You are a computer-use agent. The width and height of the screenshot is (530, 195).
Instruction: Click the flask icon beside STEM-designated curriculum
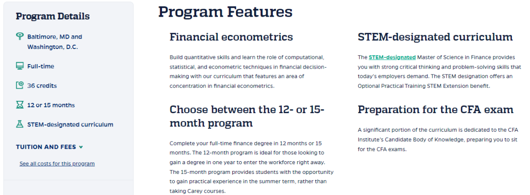pos(20,124)
